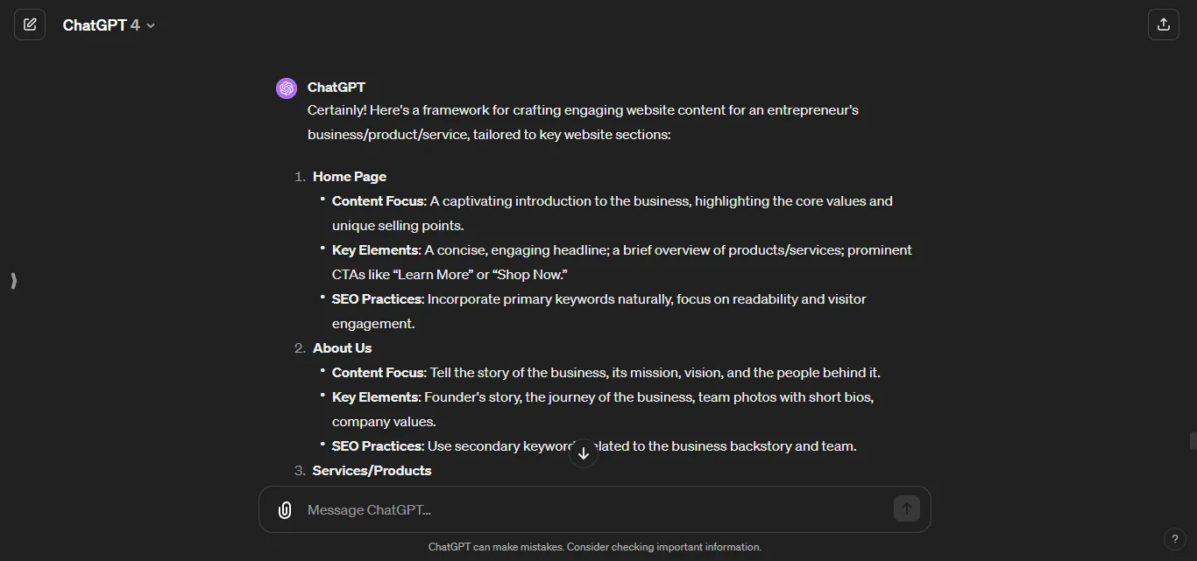Screen dimensions: 1197x561
Task: Jump to the newest message with the down arrow
Action: pyautogui.click(x=583, y=452)
